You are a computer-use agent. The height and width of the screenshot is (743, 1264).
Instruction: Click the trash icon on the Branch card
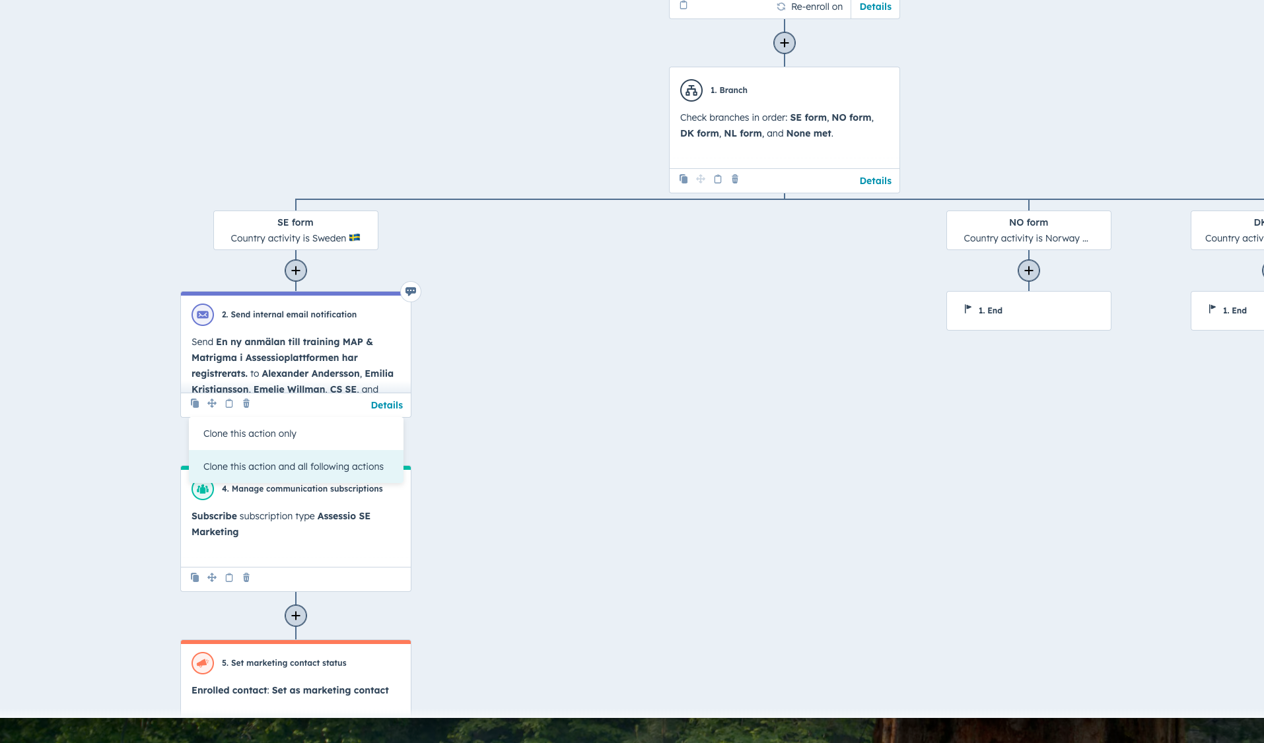[735, 179]
